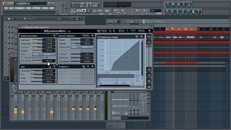The height and width of the screenshot is (130, 231).
Task: Open the Piano Roll view icon
Action: [x=178, y=4]
